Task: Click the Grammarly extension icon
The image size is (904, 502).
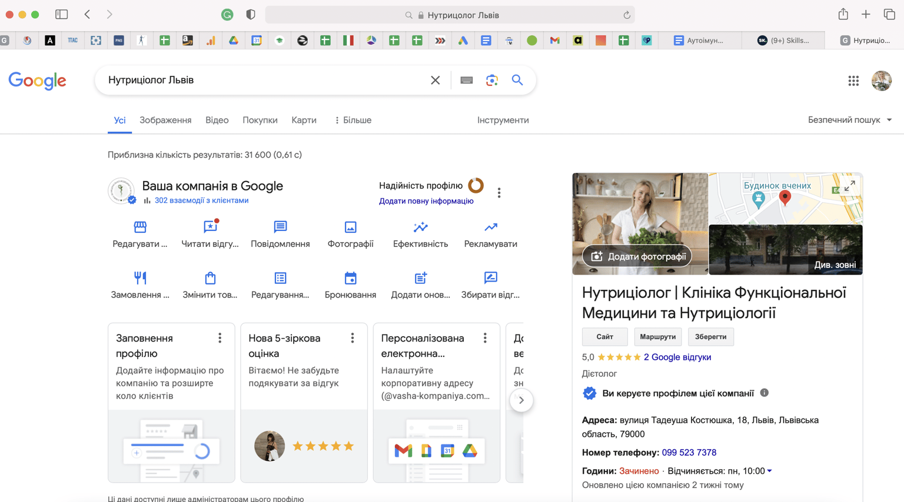Action: 227,15
